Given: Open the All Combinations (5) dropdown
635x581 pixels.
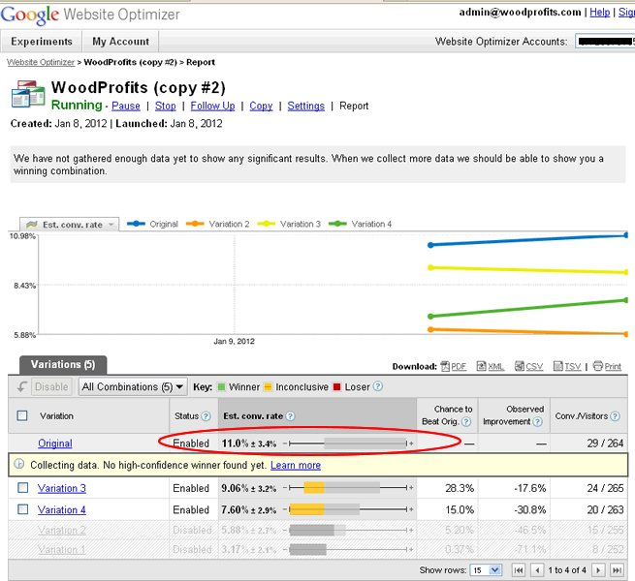Looking at the screenshot, I should 133,386.
